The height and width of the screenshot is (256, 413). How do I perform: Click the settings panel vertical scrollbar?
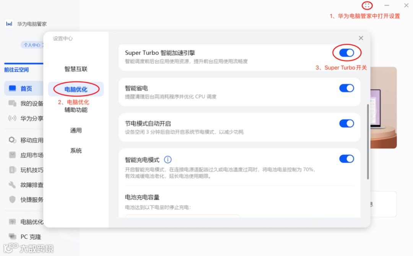click(368, 141)
